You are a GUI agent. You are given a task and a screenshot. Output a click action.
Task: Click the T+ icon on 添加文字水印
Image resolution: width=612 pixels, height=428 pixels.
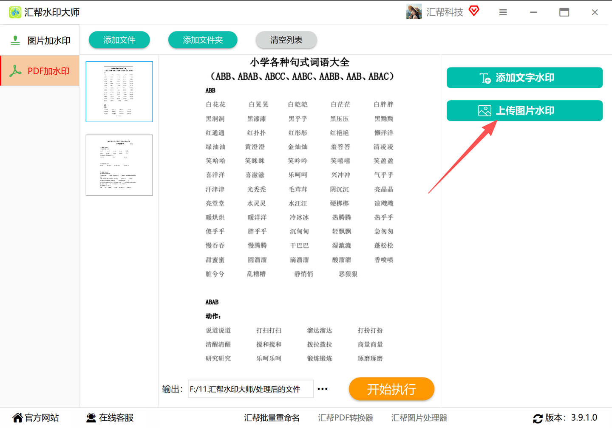pyautogui.click(x=484, y=78)
